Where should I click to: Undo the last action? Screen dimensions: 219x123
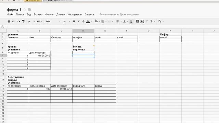[14, 21]
